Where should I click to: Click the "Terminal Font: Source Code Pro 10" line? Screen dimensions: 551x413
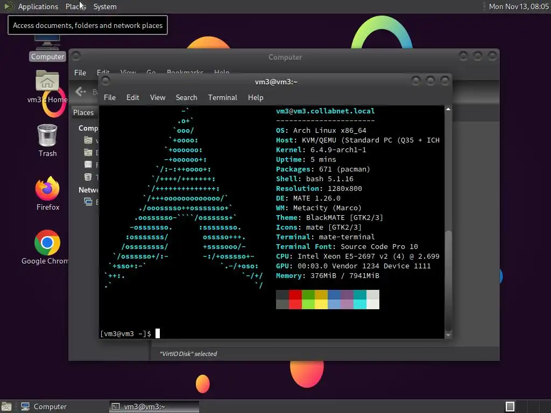[x=347, y=246]
